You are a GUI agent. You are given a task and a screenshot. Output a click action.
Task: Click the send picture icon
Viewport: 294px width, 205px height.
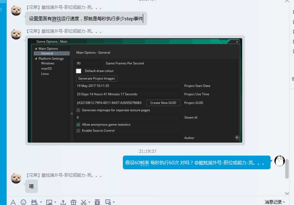[x=49, y=202]
